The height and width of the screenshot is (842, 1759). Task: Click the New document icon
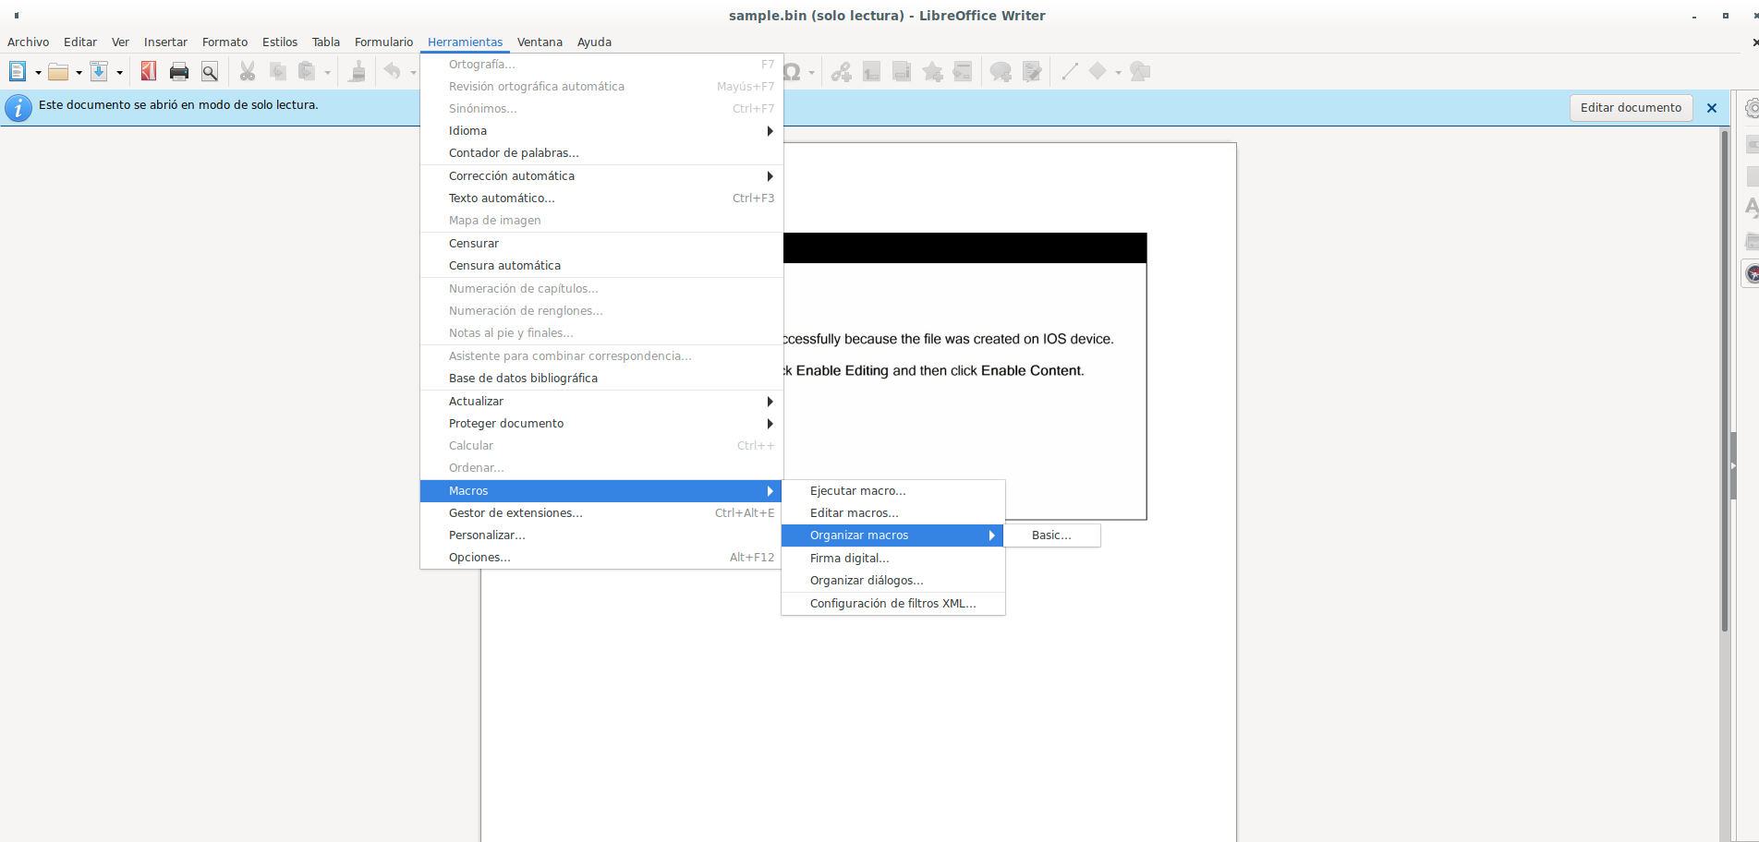click(18, 72)
